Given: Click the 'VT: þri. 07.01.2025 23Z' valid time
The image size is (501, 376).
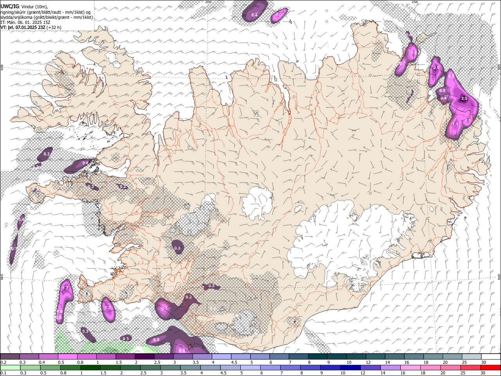Looking at the screenshot, I should (23, 27).
